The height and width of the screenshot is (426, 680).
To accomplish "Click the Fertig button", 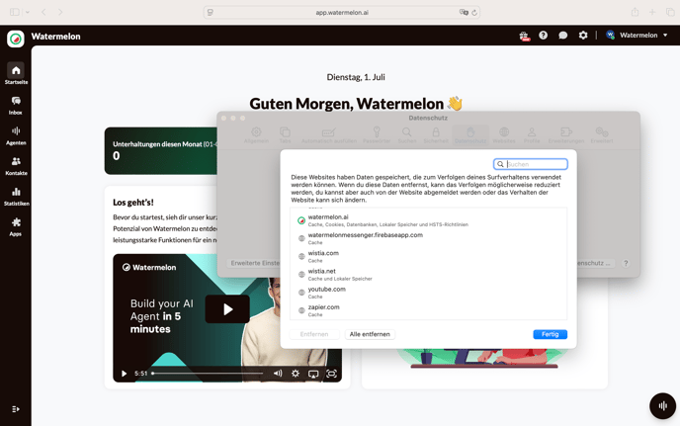I will pyautogui.click(x=550, y=334).
